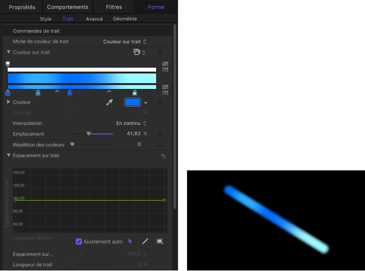Pick a color with the eyedropper tool
This screenshot has height=271, width=365.
(x=109, y=102)
